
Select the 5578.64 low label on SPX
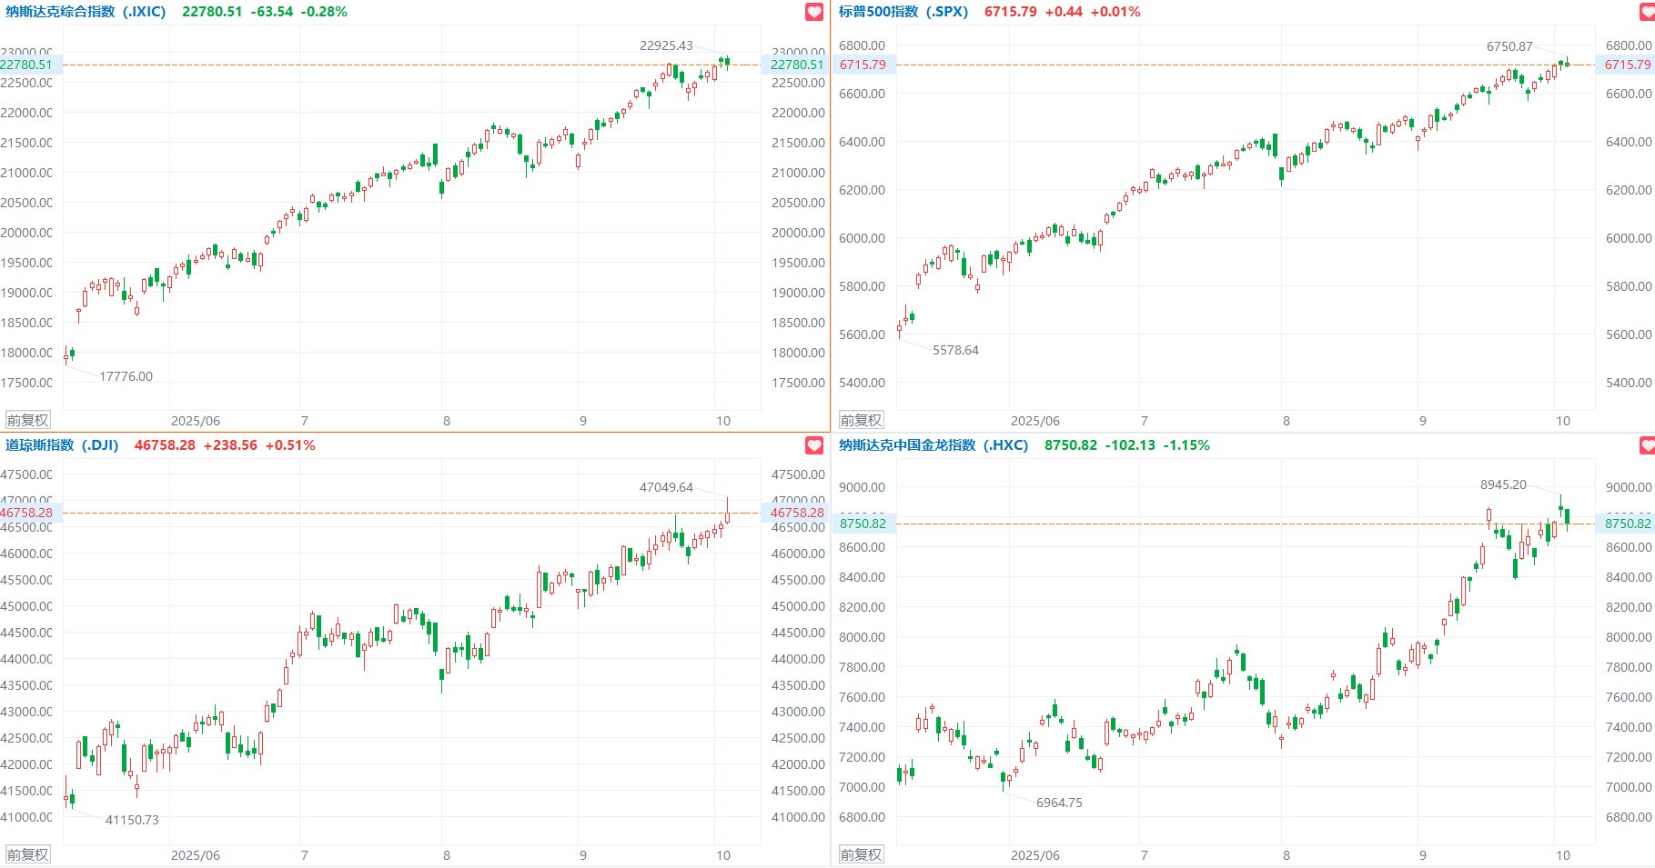click(x=955, y=350)
